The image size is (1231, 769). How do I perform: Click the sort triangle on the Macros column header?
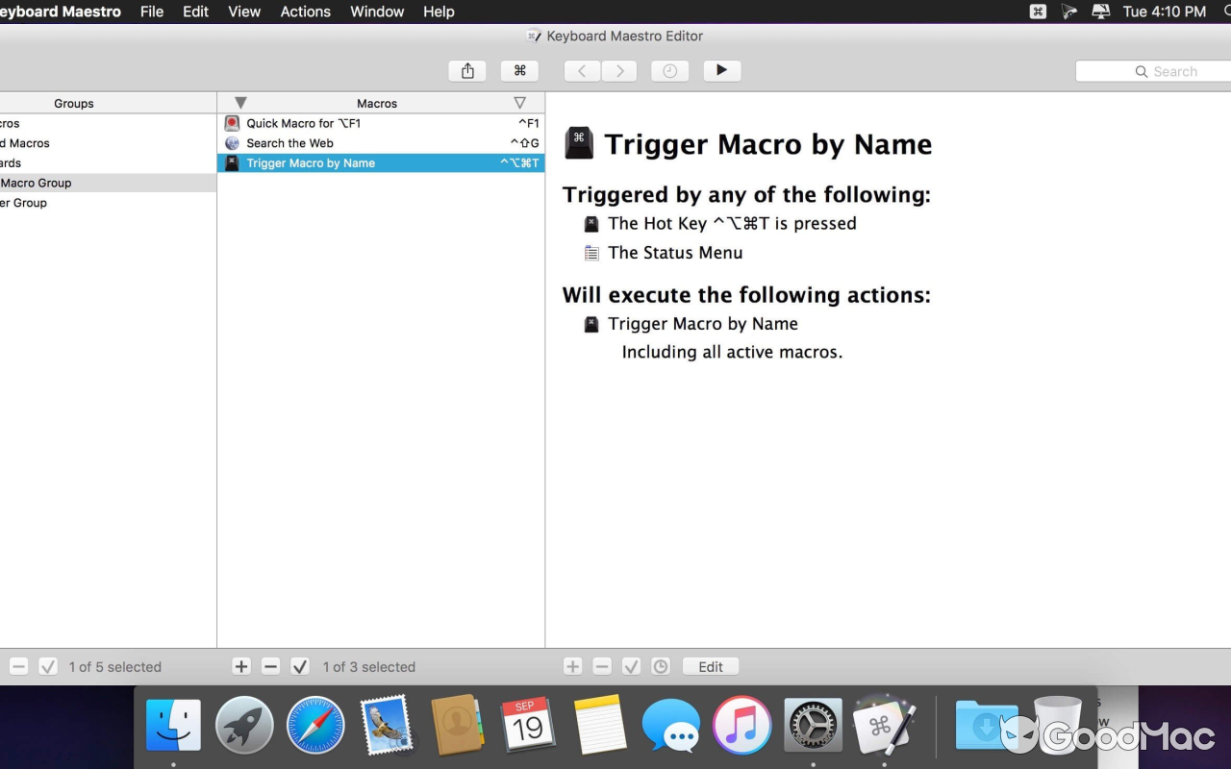pos(239,102)
